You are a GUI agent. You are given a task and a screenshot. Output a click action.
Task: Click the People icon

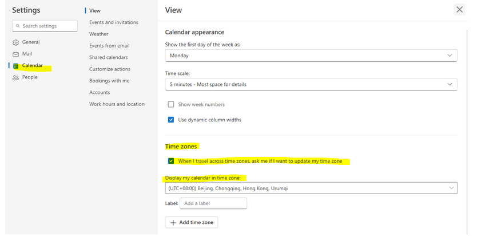pyautogui.click(x=16, y=77)
